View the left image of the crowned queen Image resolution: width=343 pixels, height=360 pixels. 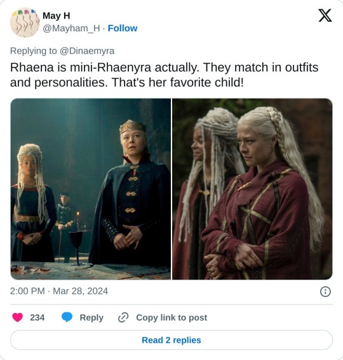click(x=91, y=189)
